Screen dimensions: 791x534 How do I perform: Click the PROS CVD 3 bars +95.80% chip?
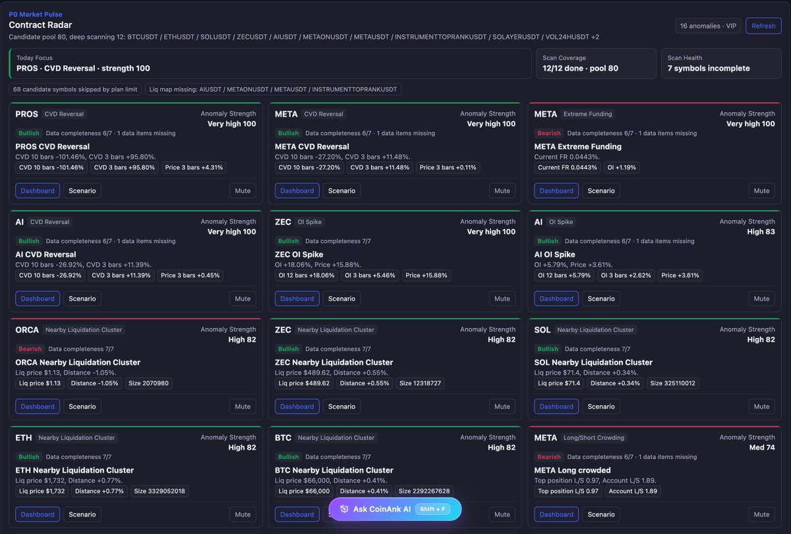tap(125, 167)
